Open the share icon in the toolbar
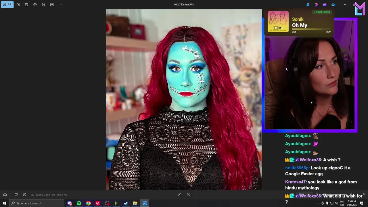The image size is (368, 207). (43, 5)
